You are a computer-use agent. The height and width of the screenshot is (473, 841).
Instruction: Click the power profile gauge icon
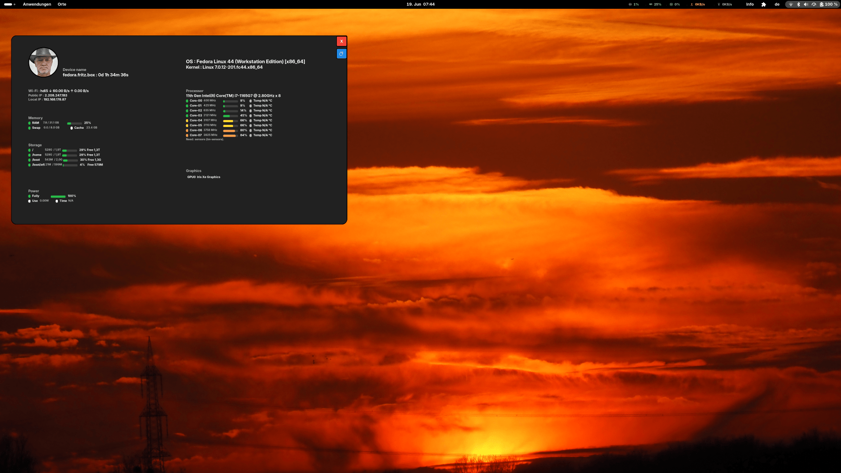(x=814, y=4)
